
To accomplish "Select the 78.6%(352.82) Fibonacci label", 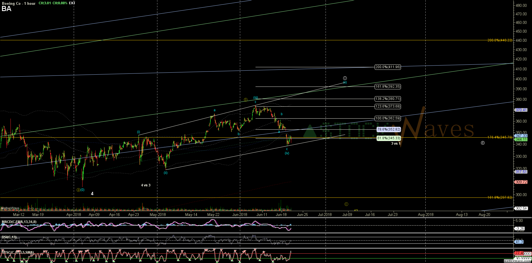I will [x=389, y=129].
